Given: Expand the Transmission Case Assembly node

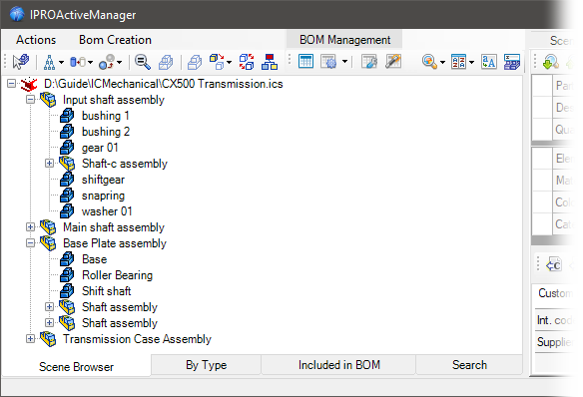Looking at the screenshot, I should point(31,339).
